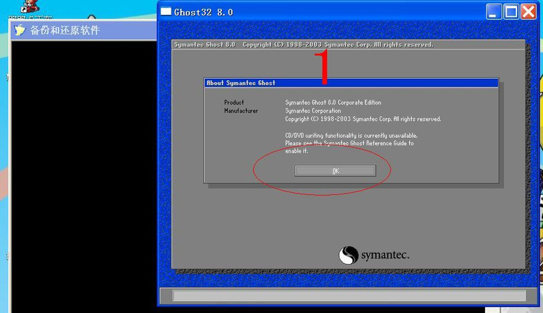Click 'Symantec Ghost 8.0 Corporate Edition' text
The height and width of the screenshot is (313, 543).
point(333,103)
